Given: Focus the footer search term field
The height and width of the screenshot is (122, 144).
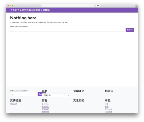Looking at the screenshot, I should click(x=24, y=94).
